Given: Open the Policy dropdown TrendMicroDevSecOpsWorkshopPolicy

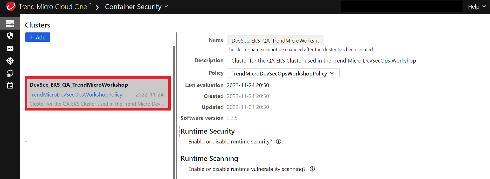Looking at the screenshot, I should (x=283, y=73).
